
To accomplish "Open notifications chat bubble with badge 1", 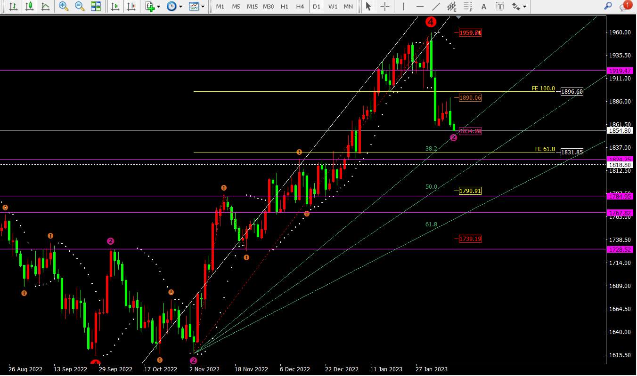I will (625, 6).
